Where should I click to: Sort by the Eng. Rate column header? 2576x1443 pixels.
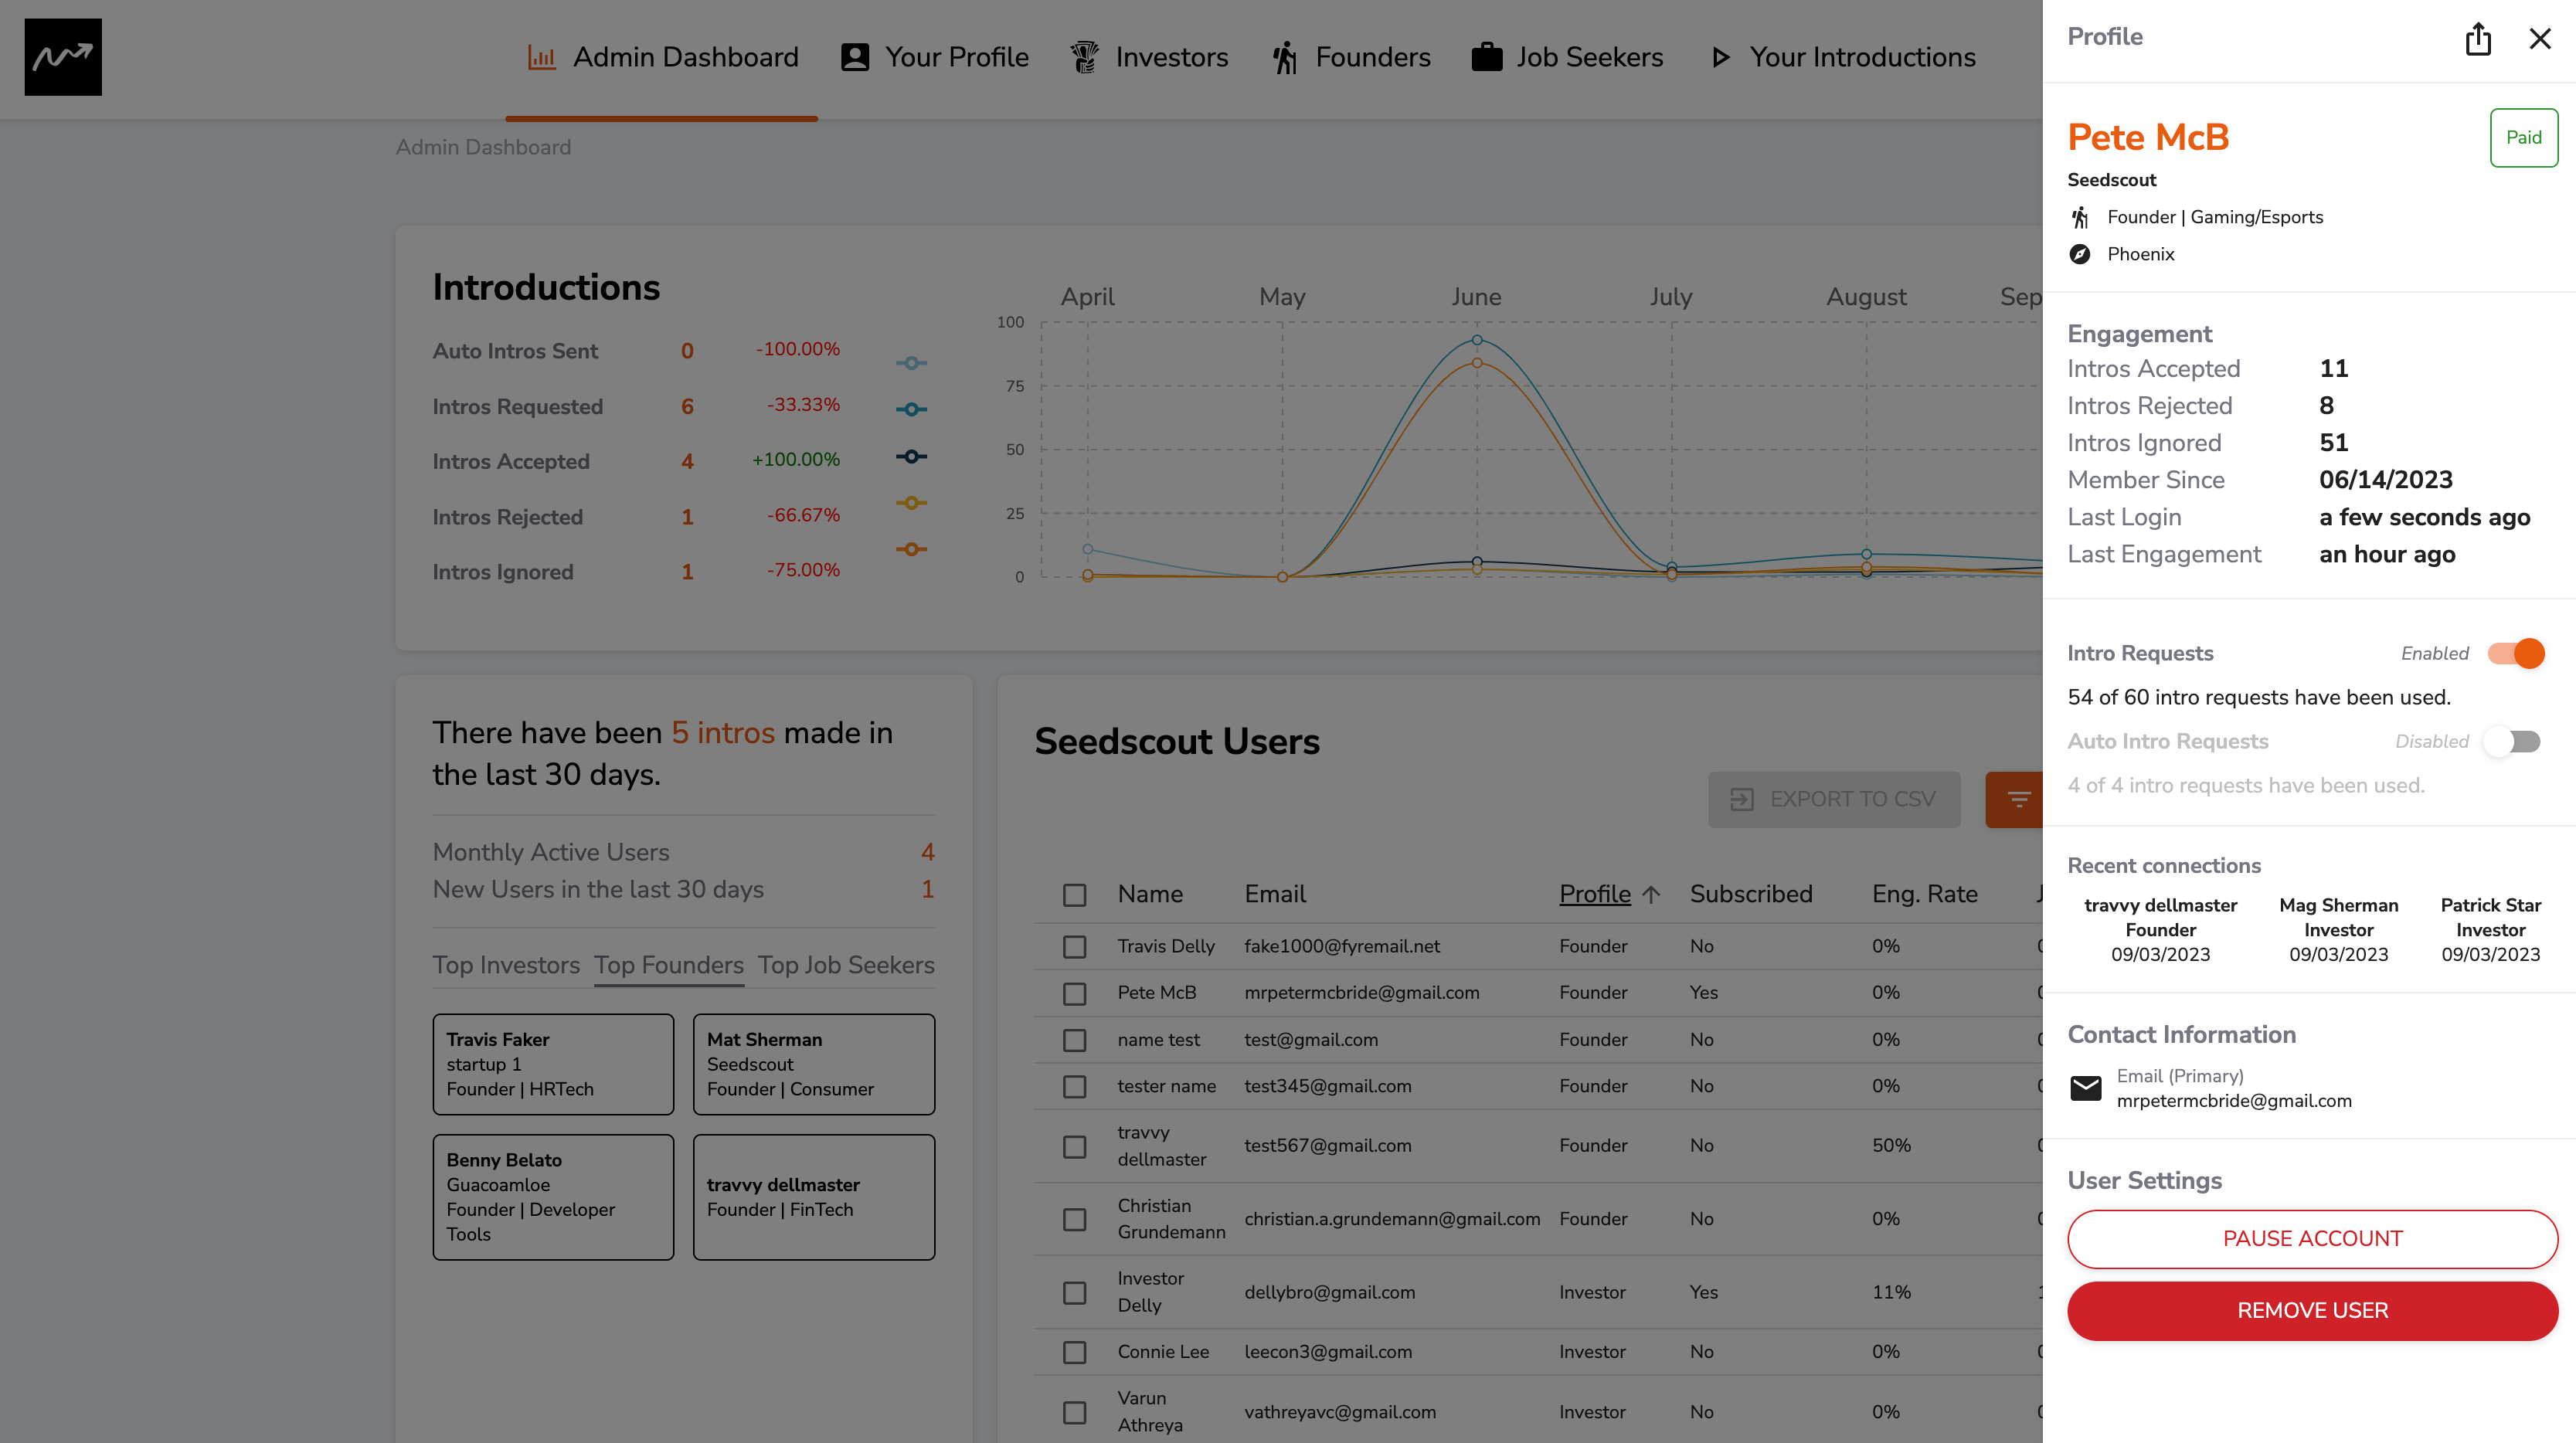(1924, 894)
